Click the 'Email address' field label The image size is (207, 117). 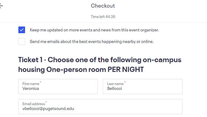tap(34, 104)
